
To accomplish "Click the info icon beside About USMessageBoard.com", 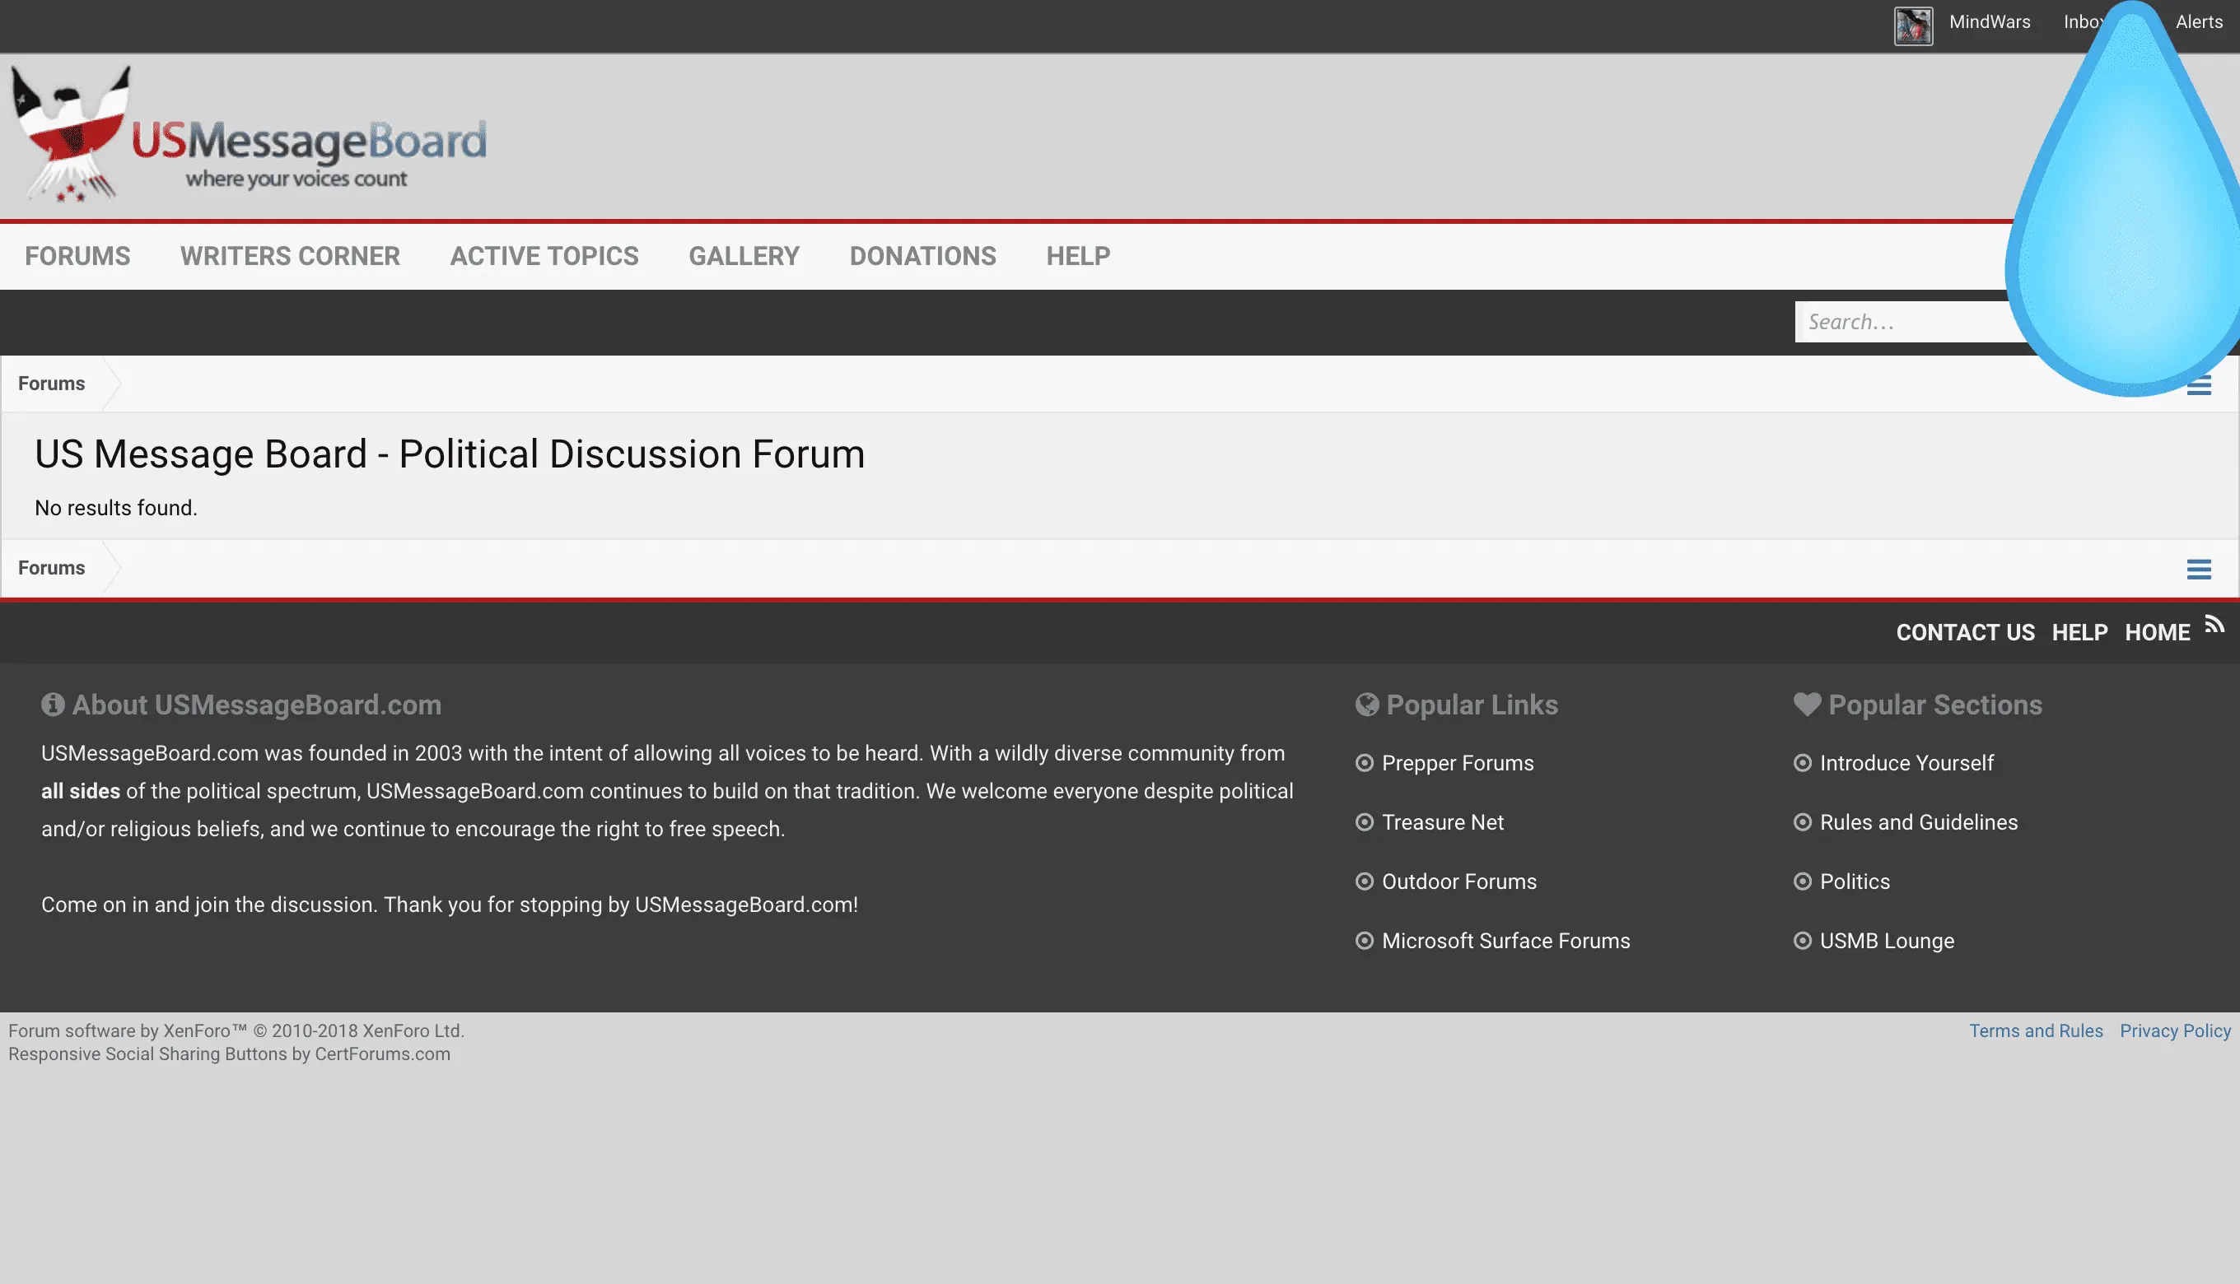I will [53, 705].
